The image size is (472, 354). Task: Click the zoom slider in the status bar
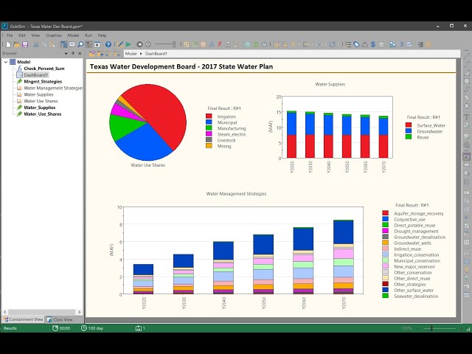tap(431, 328)
